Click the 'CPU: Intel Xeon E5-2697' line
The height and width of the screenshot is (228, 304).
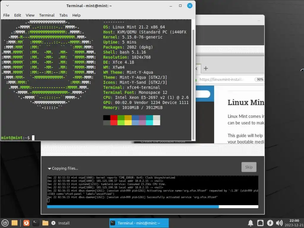146,97
